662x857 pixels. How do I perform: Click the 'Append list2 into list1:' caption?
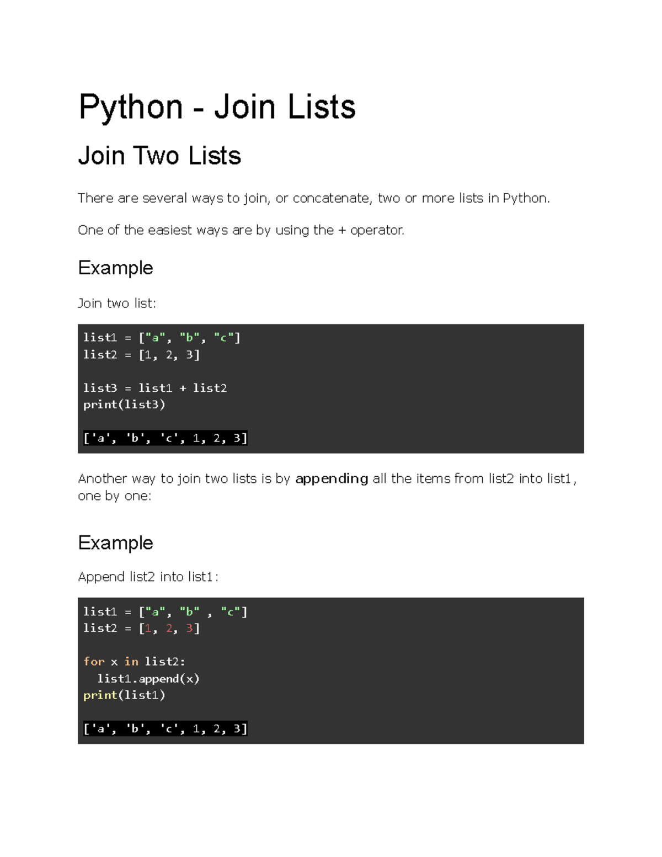click(148, 577)
